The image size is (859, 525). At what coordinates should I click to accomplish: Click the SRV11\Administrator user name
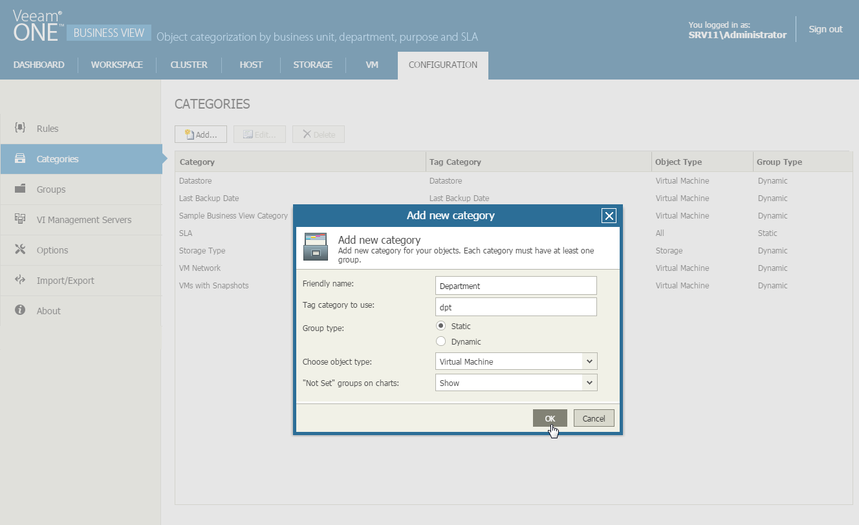(737, 35)
